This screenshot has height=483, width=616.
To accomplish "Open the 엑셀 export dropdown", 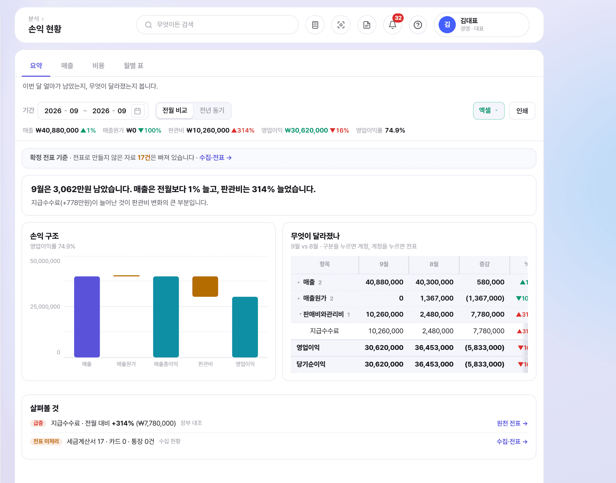I will pyautogui.click(x=489, y=111).
